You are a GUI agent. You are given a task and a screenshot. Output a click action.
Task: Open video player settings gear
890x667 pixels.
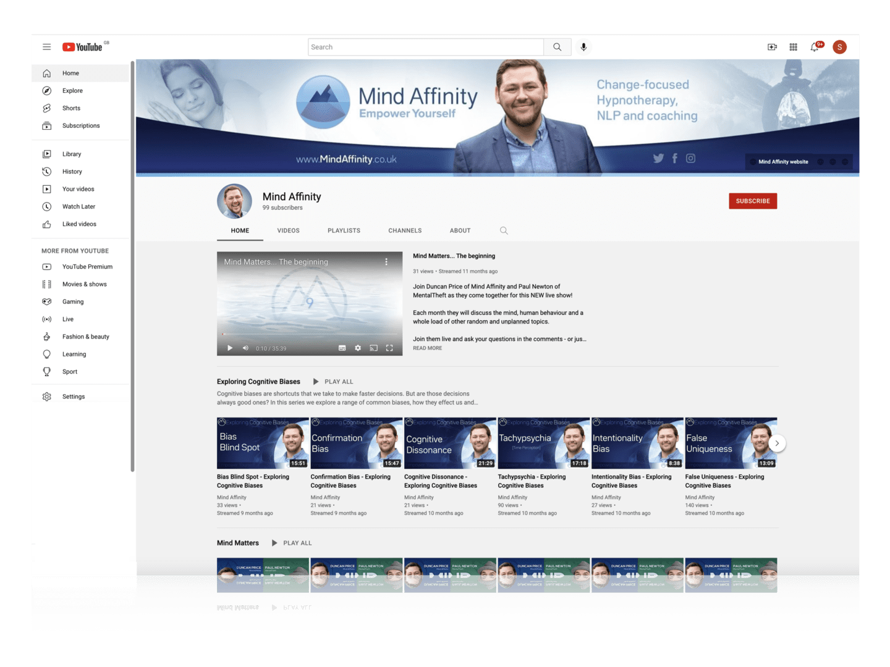(x=358, y=348)
